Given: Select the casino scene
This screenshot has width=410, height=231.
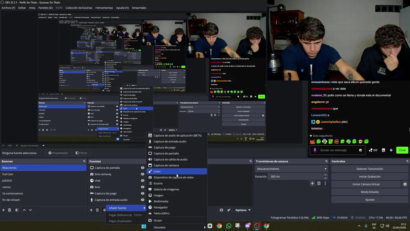Looking at the screenshot, I should (43, 187).
